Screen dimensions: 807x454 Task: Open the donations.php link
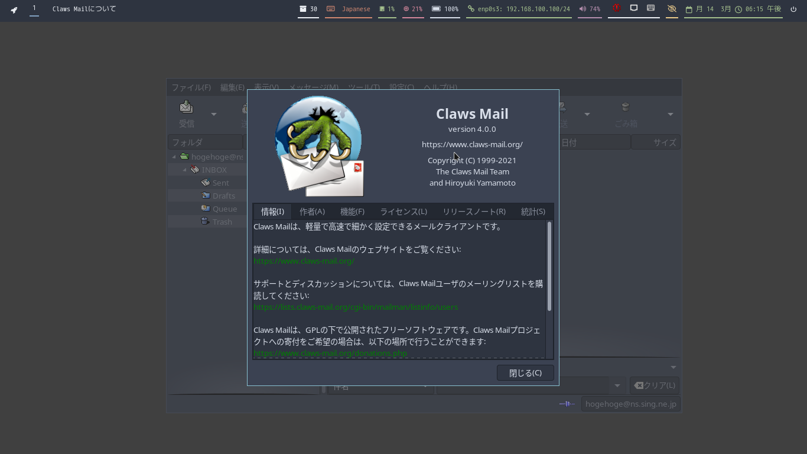point(330,353)
